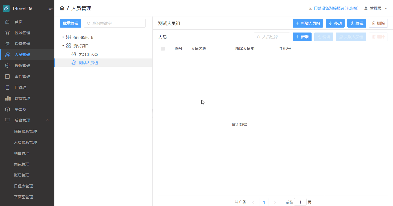Focus the 前往 page number input
Viewport: 393px width, 206px height.
coord(300,202)
